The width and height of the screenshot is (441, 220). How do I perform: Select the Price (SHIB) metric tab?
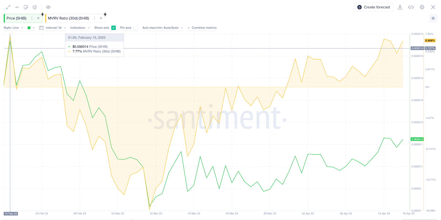(17, 18)
